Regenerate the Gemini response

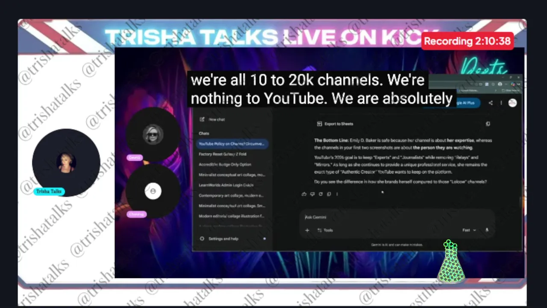tap(321, 194)
